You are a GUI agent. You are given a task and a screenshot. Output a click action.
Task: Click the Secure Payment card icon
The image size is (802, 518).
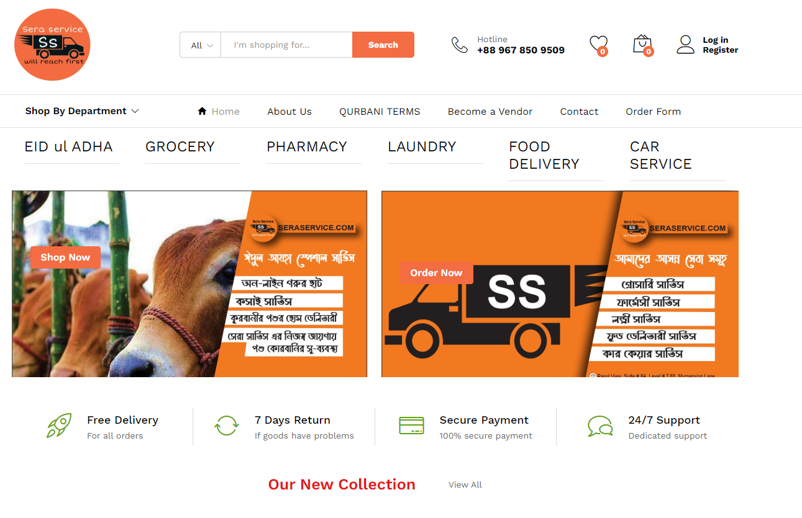411,426
